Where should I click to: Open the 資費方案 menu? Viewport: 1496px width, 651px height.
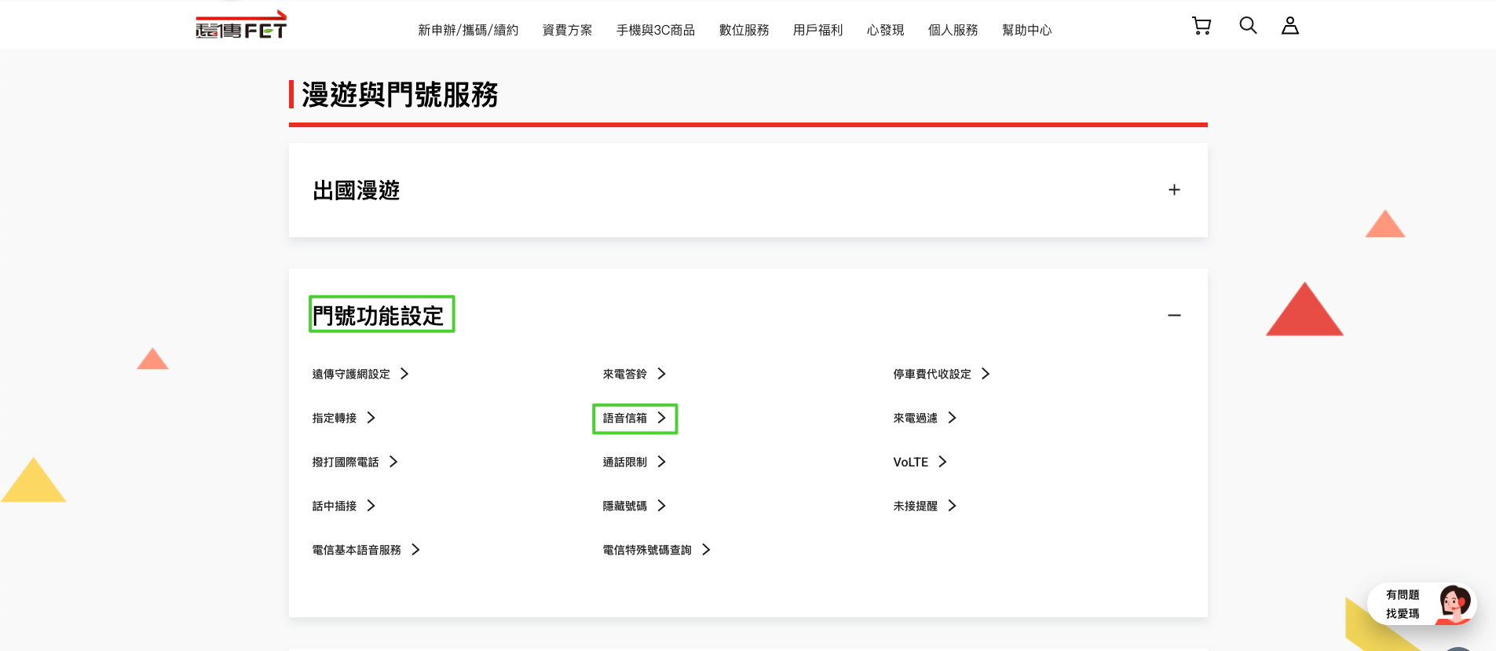[567, 30]
